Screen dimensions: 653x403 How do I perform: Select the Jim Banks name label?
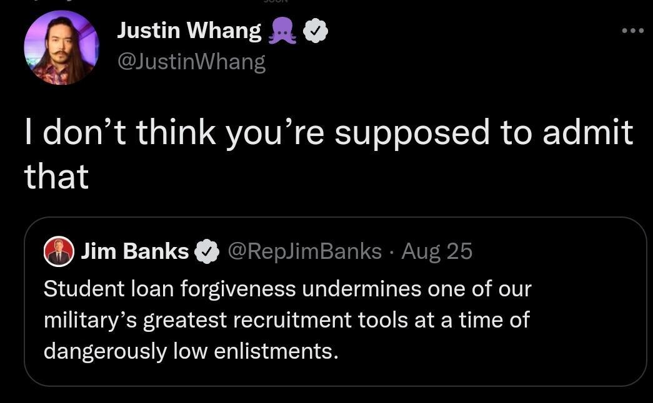tap(133, 251)
